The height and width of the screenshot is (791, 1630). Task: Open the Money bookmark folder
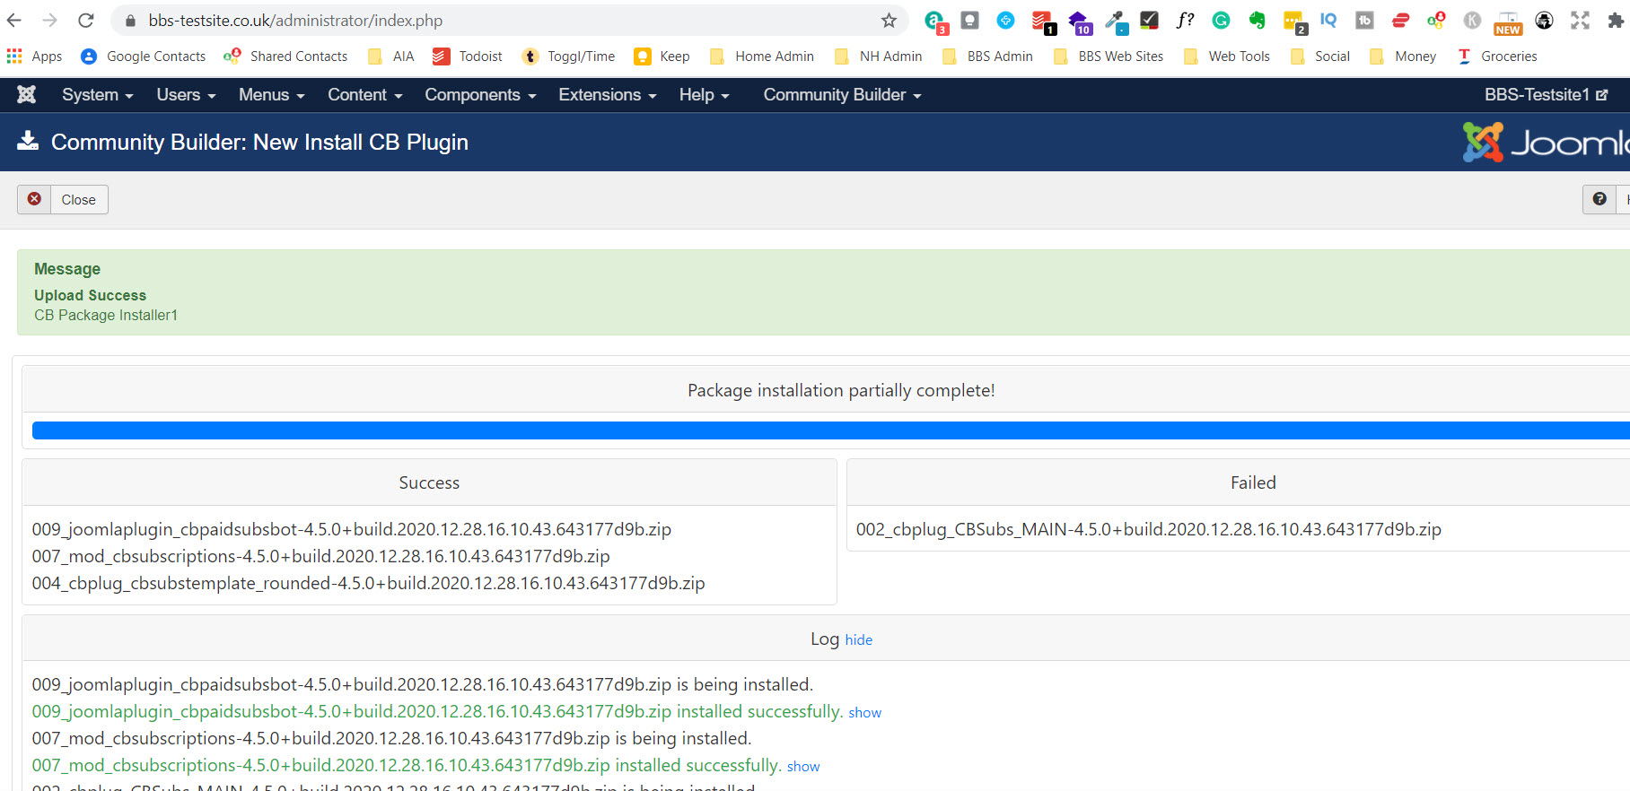(1403, 56)
